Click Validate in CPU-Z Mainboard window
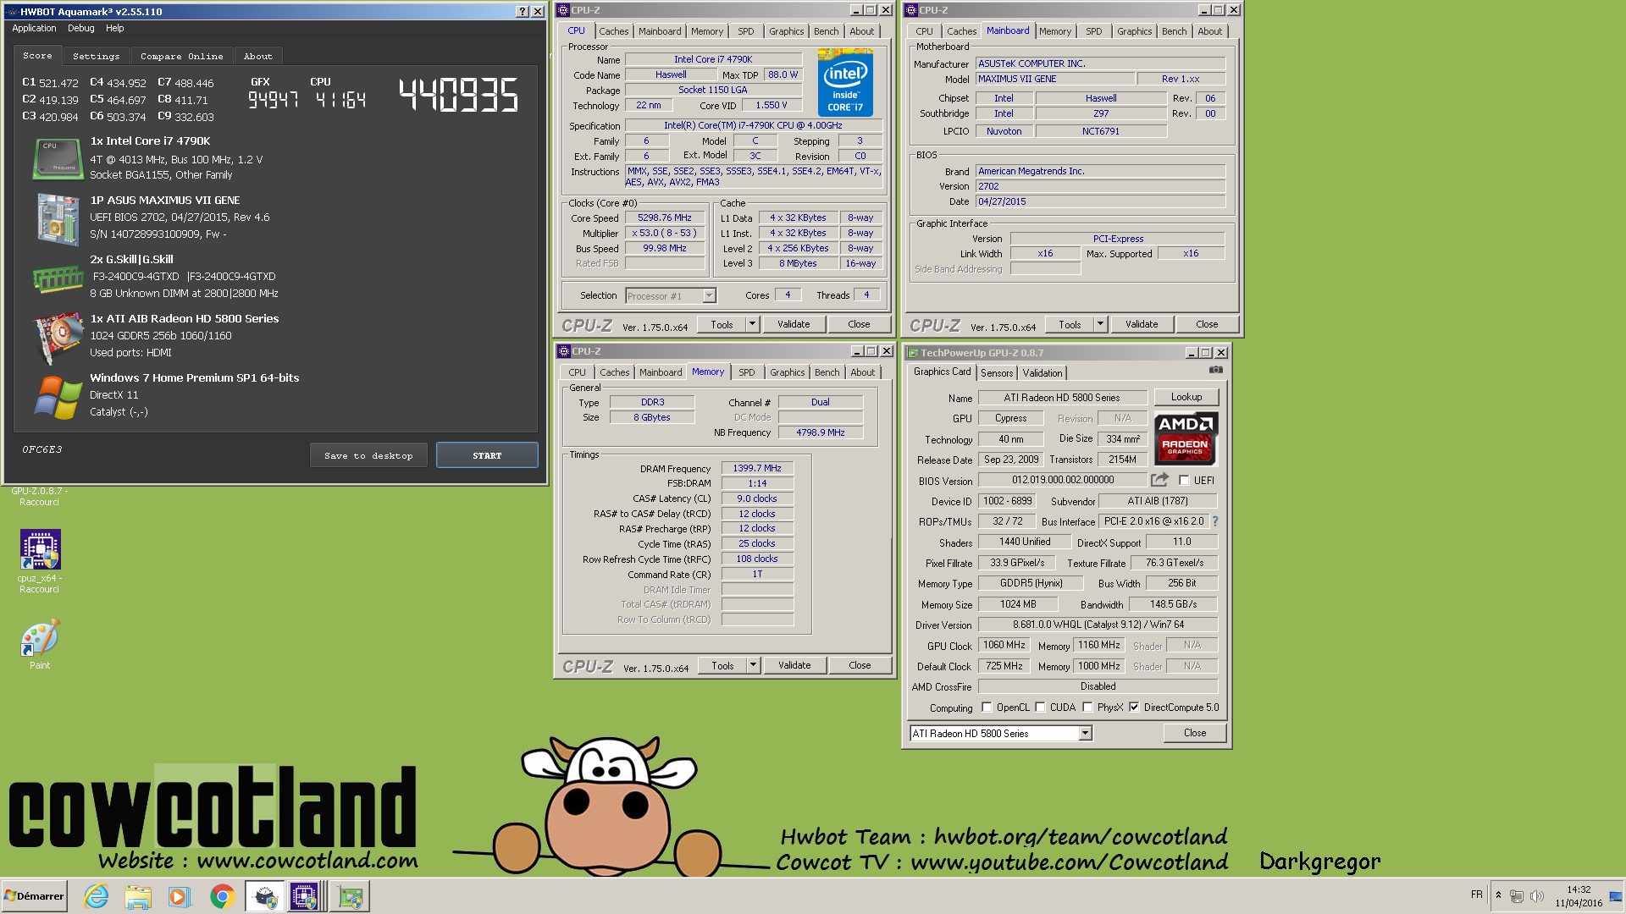Screen dimensions: 1626x914 [x=1142, y=324]
